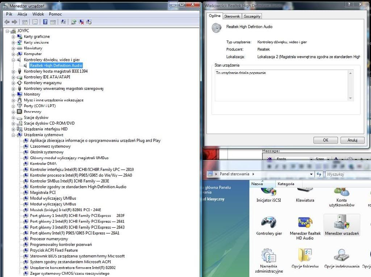Select Przycisk ACPI Fixed Feature device
Viewport: 371px width, 277px height.
click(x=54, y=250)
